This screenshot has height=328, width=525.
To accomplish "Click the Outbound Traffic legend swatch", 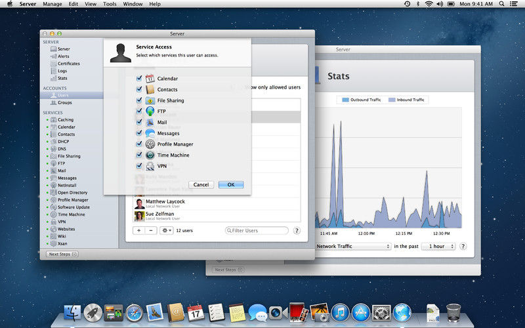I will (x=346, y=100).
